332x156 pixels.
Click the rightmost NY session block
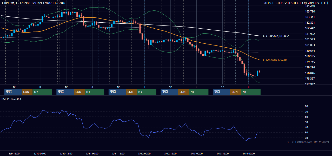[x=250, y=92]
